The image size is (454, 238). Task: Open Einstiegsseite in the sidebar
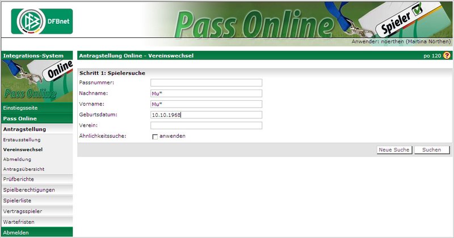tap(19, 108)
